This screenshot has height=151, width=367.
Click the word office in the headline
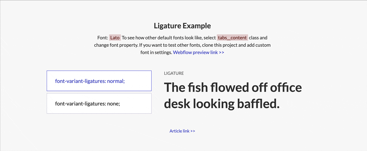tap(285, 88)
